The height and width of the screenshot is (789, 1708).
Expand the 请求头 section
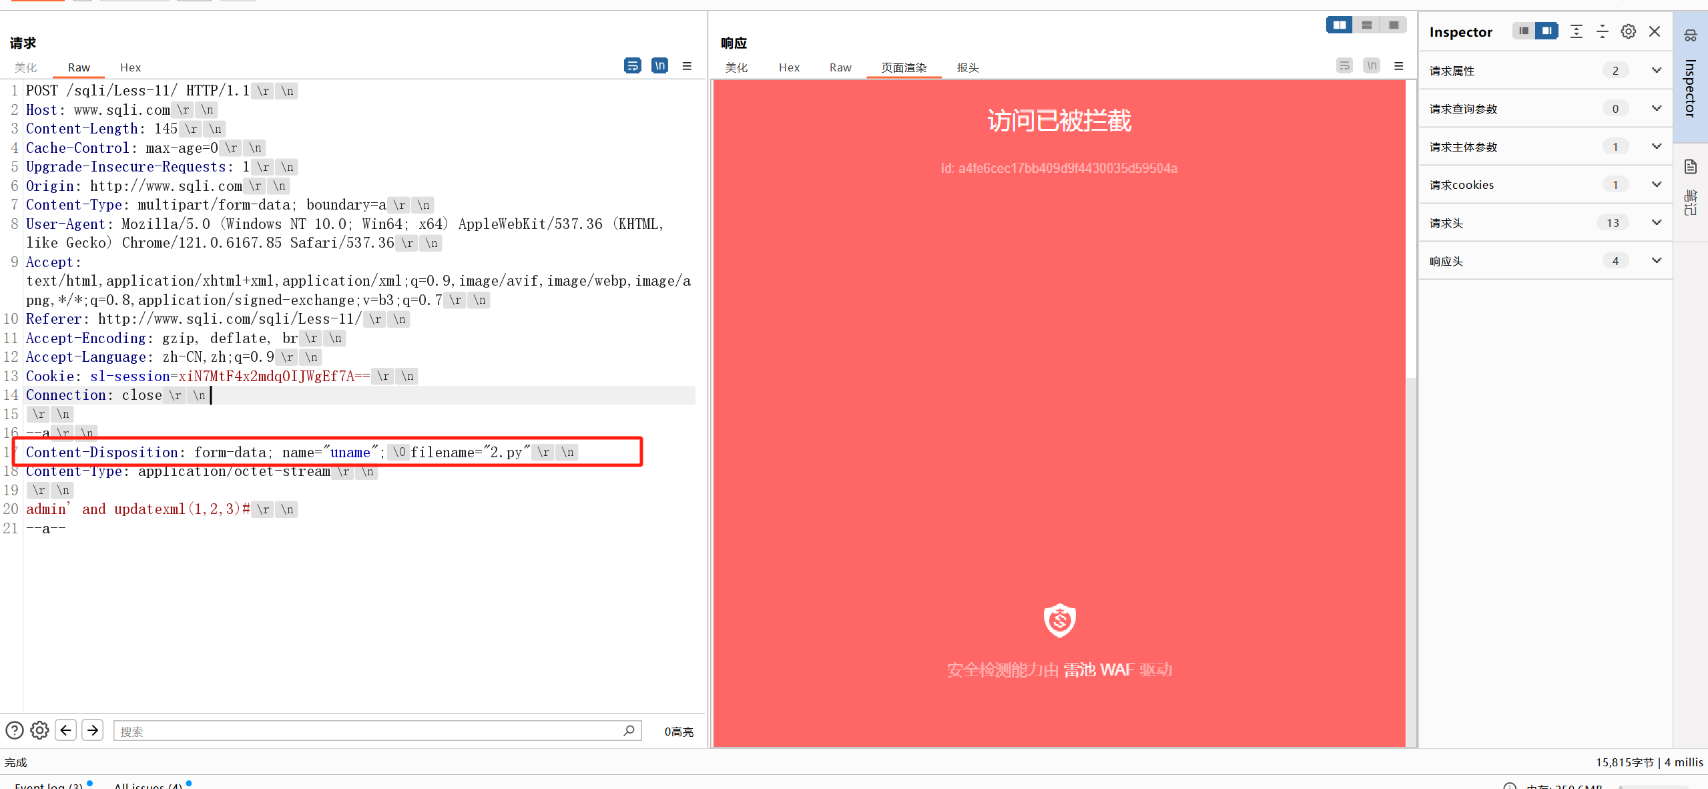1656,222
